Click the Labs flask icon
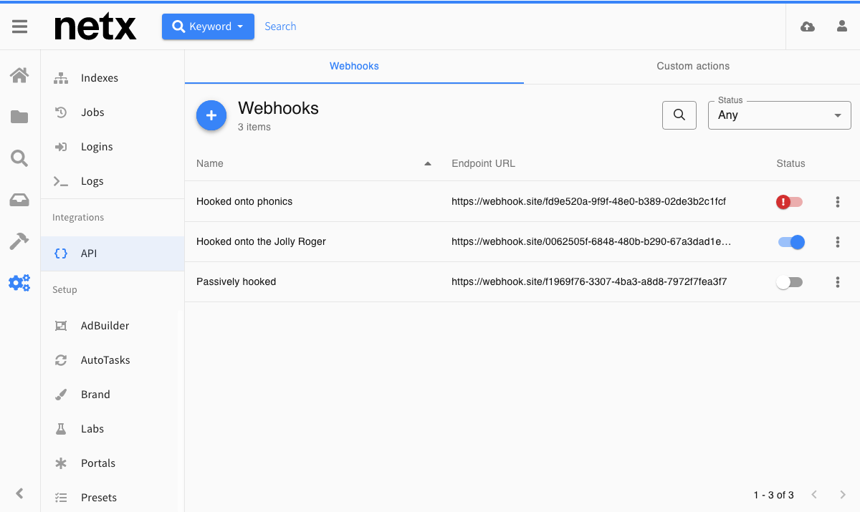 coord(61,429)
